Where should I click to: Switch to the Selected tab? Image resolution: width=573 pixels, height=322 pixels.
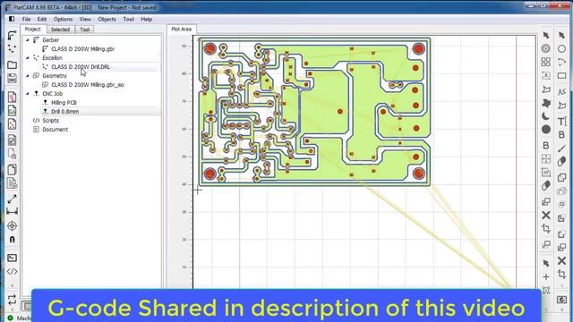(60, 30)
